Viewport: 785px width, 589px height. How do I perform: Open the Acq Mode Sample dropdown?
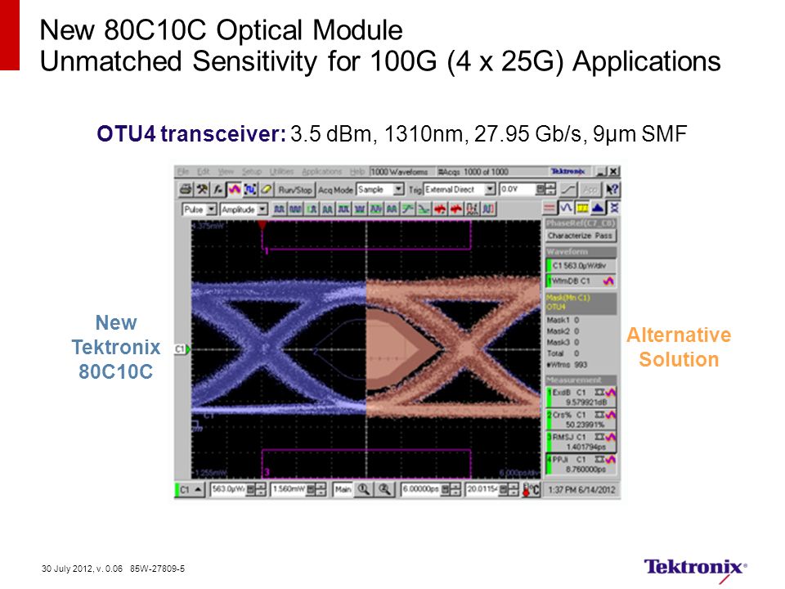(380, 189)
